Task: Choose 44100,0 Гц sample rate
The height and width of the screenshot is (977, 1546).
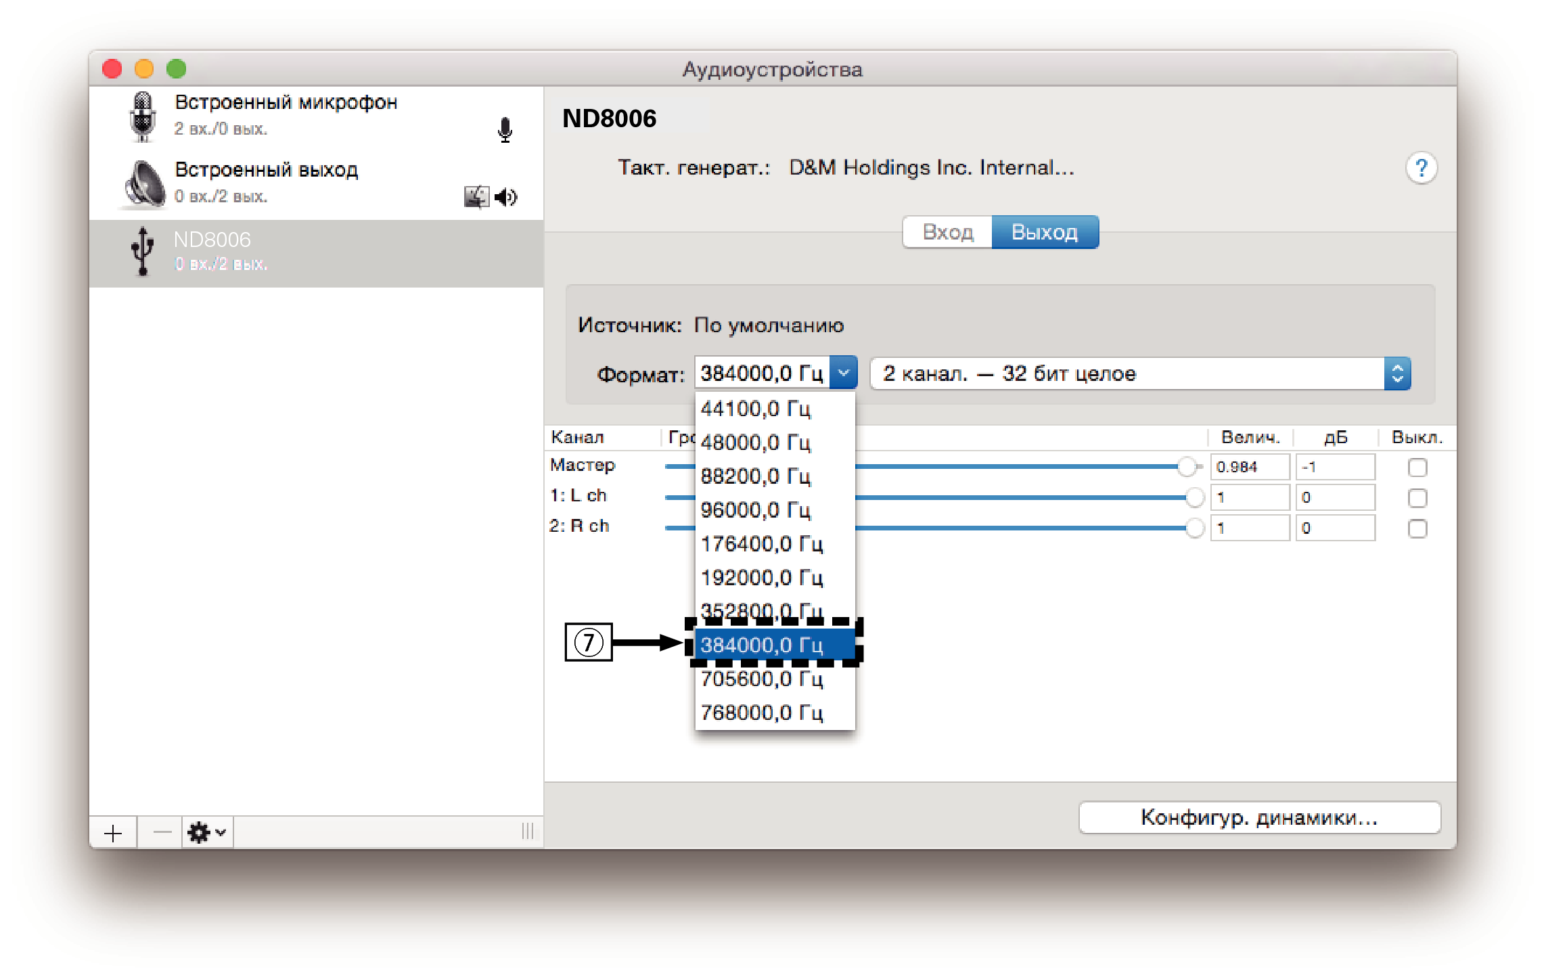Action: coord(775,409)
